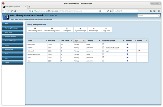Open Categories button
This screenshot has height=107, width=163.
pyautogui.click(x=67, y=30)
